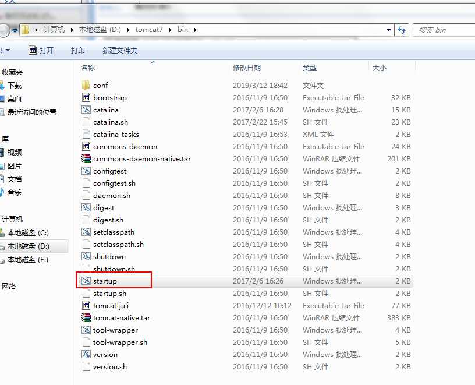Select 收藏夹 heading in sidebar
475x385 pixels.
[x=12, y=72]
